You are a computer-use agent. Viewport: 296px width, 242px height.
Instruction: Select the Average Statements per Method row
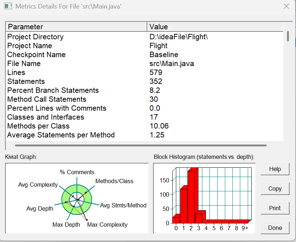(144, 135)
